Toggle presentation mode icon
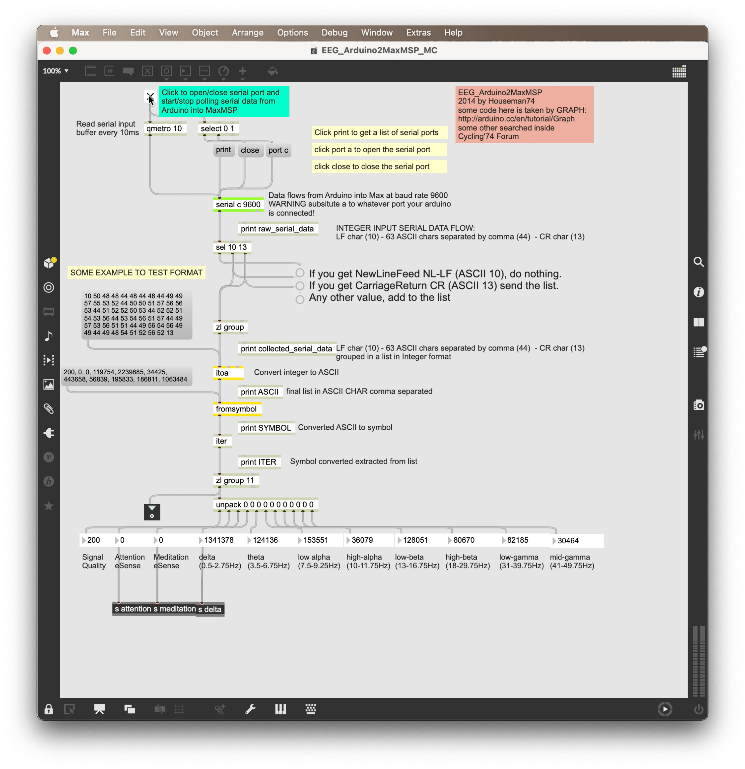This screenshot has width=745, height=769. pos(99,709)
